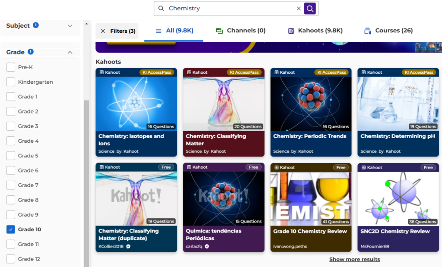Select the All (9.8K) tab
442x267 pixels.
[174, 31]
